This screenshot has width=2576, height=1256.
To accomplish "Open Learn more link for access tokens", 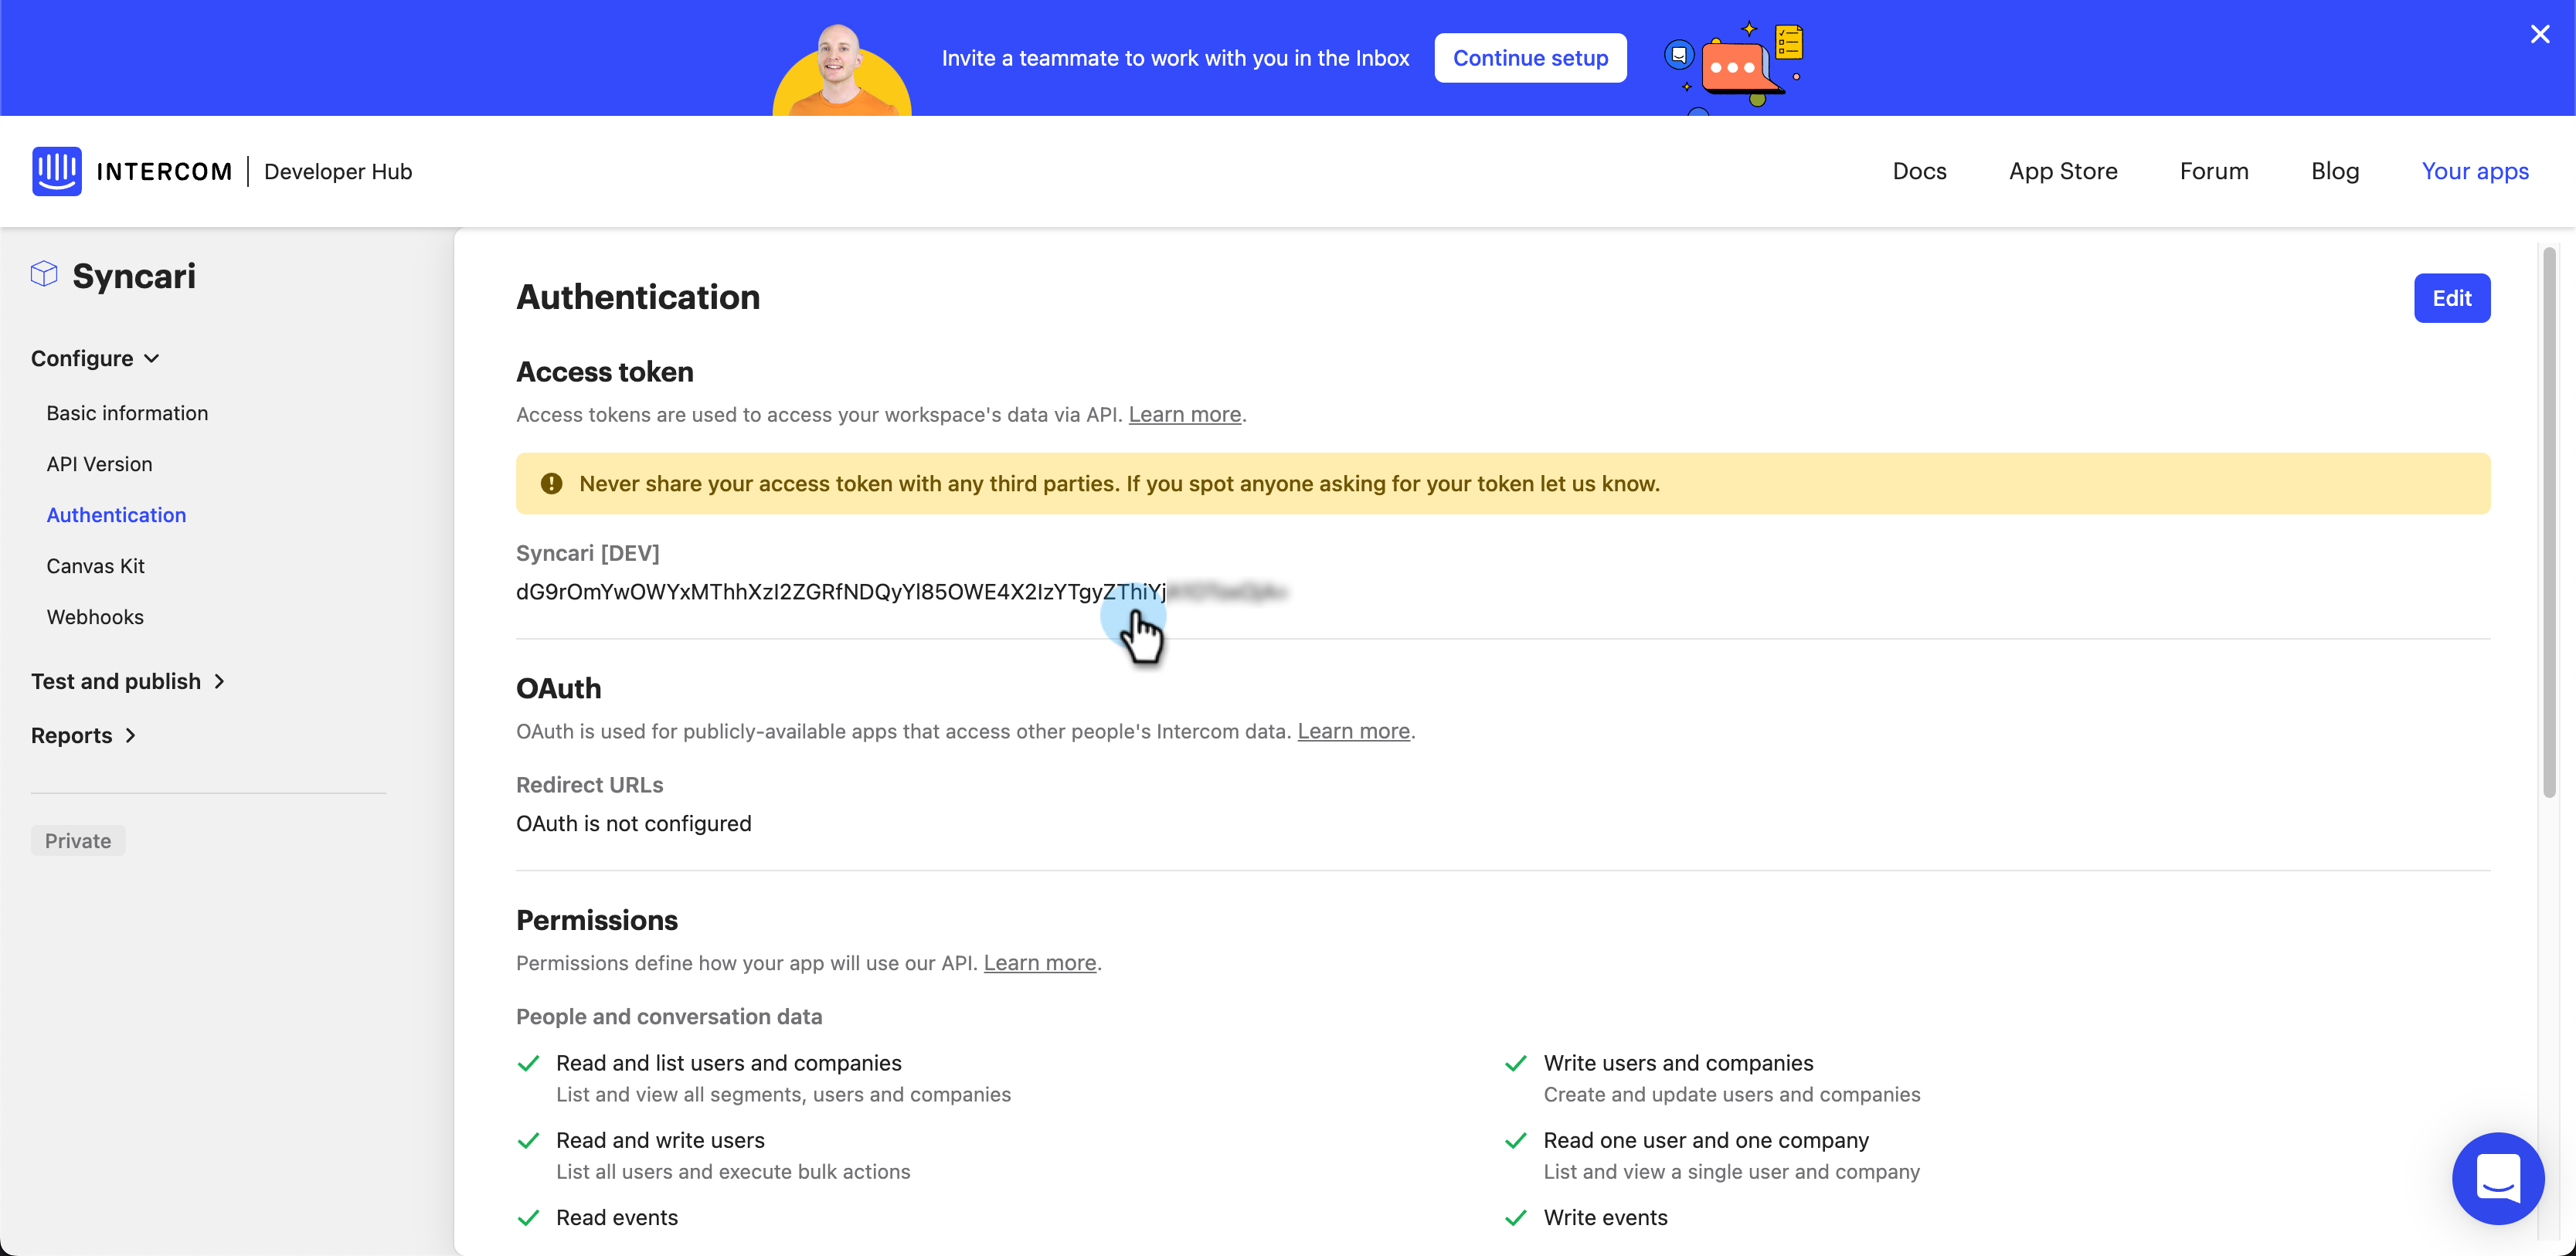I will 1184,414.
